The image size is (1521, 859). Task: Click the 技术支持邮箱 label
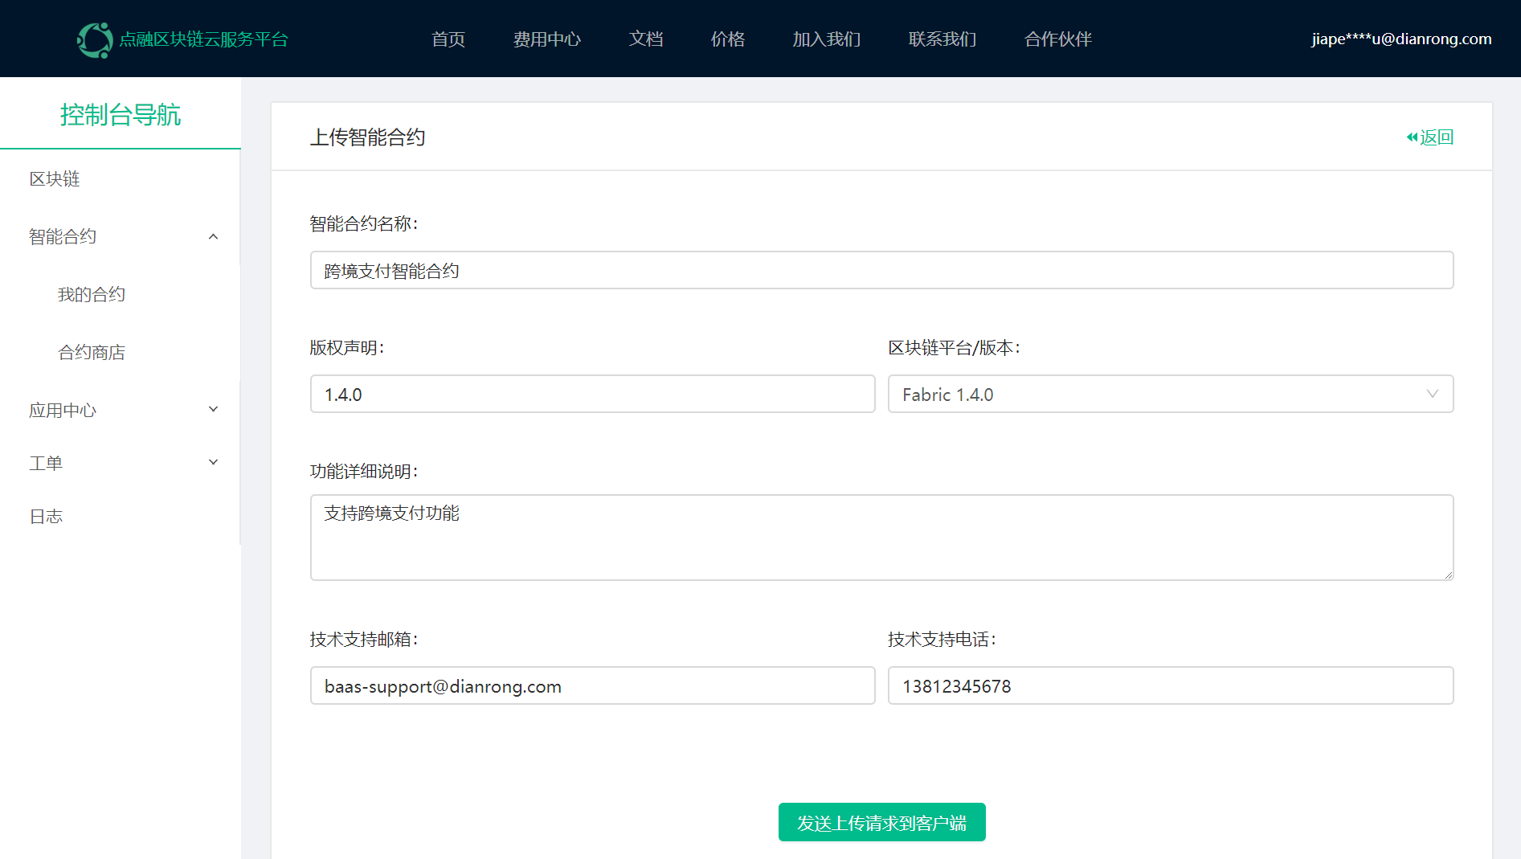(364, 639)
